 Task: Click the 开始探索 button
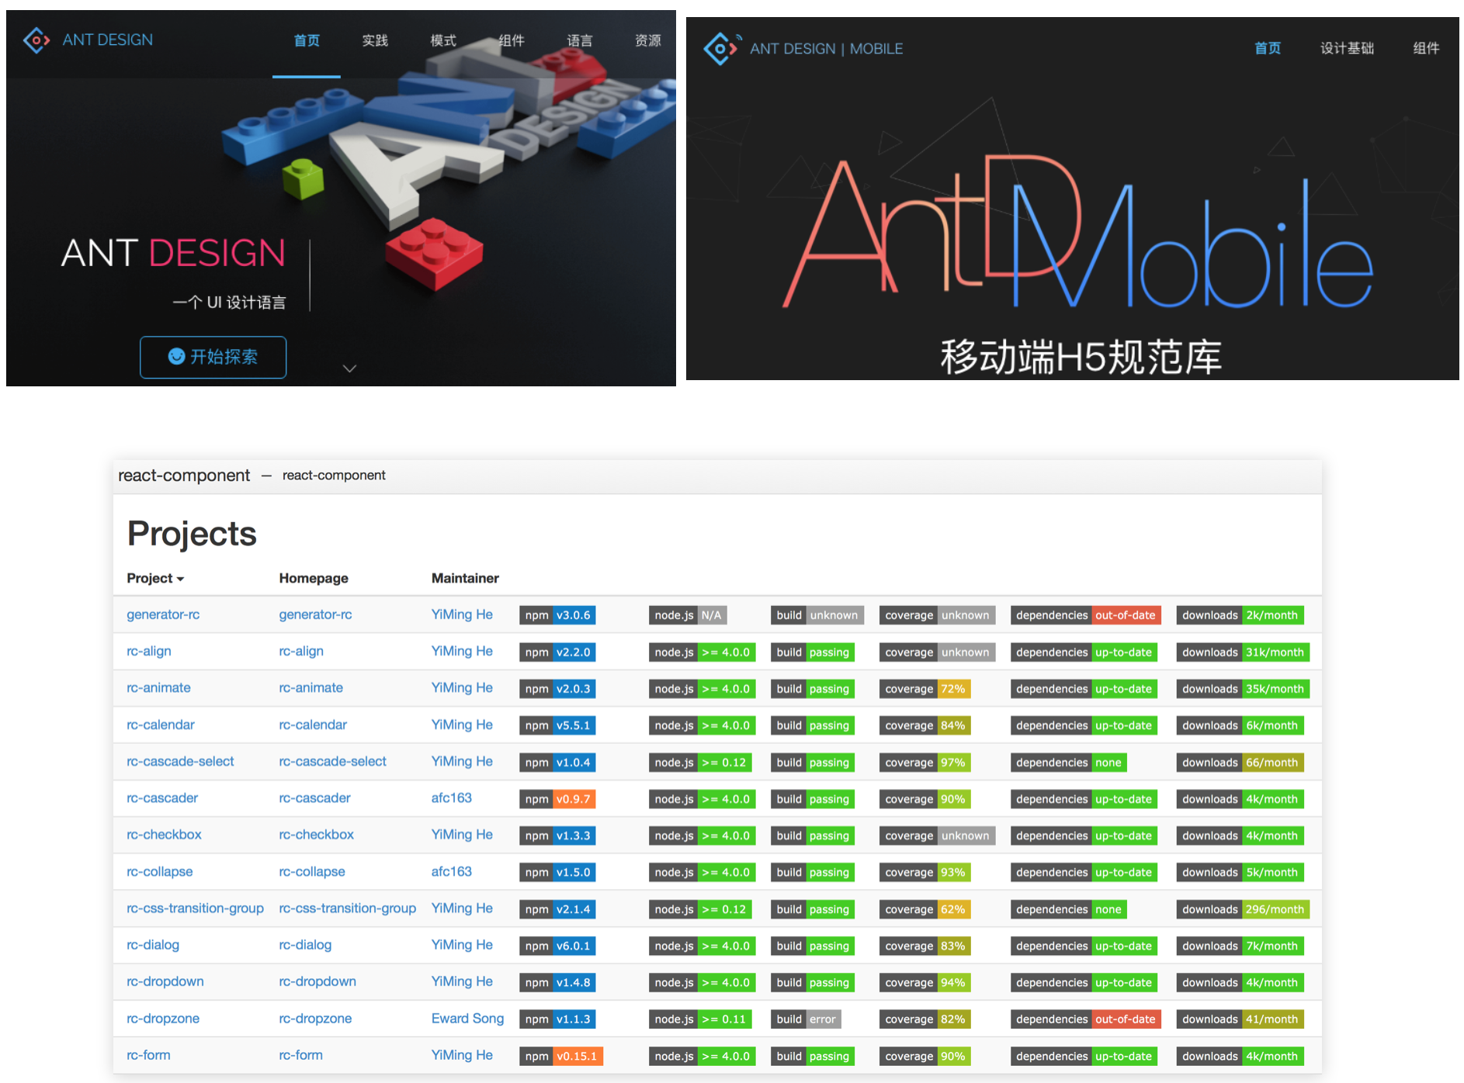point(213,357)
